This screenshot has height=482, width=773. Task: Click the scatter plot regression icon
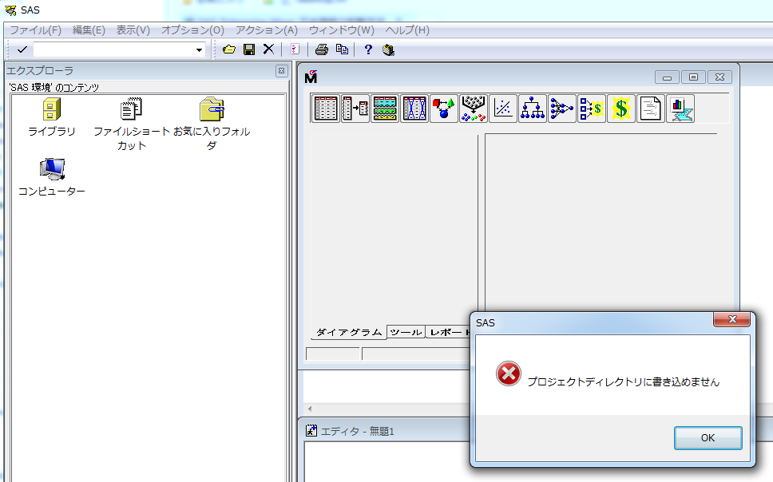click(503, 109)
